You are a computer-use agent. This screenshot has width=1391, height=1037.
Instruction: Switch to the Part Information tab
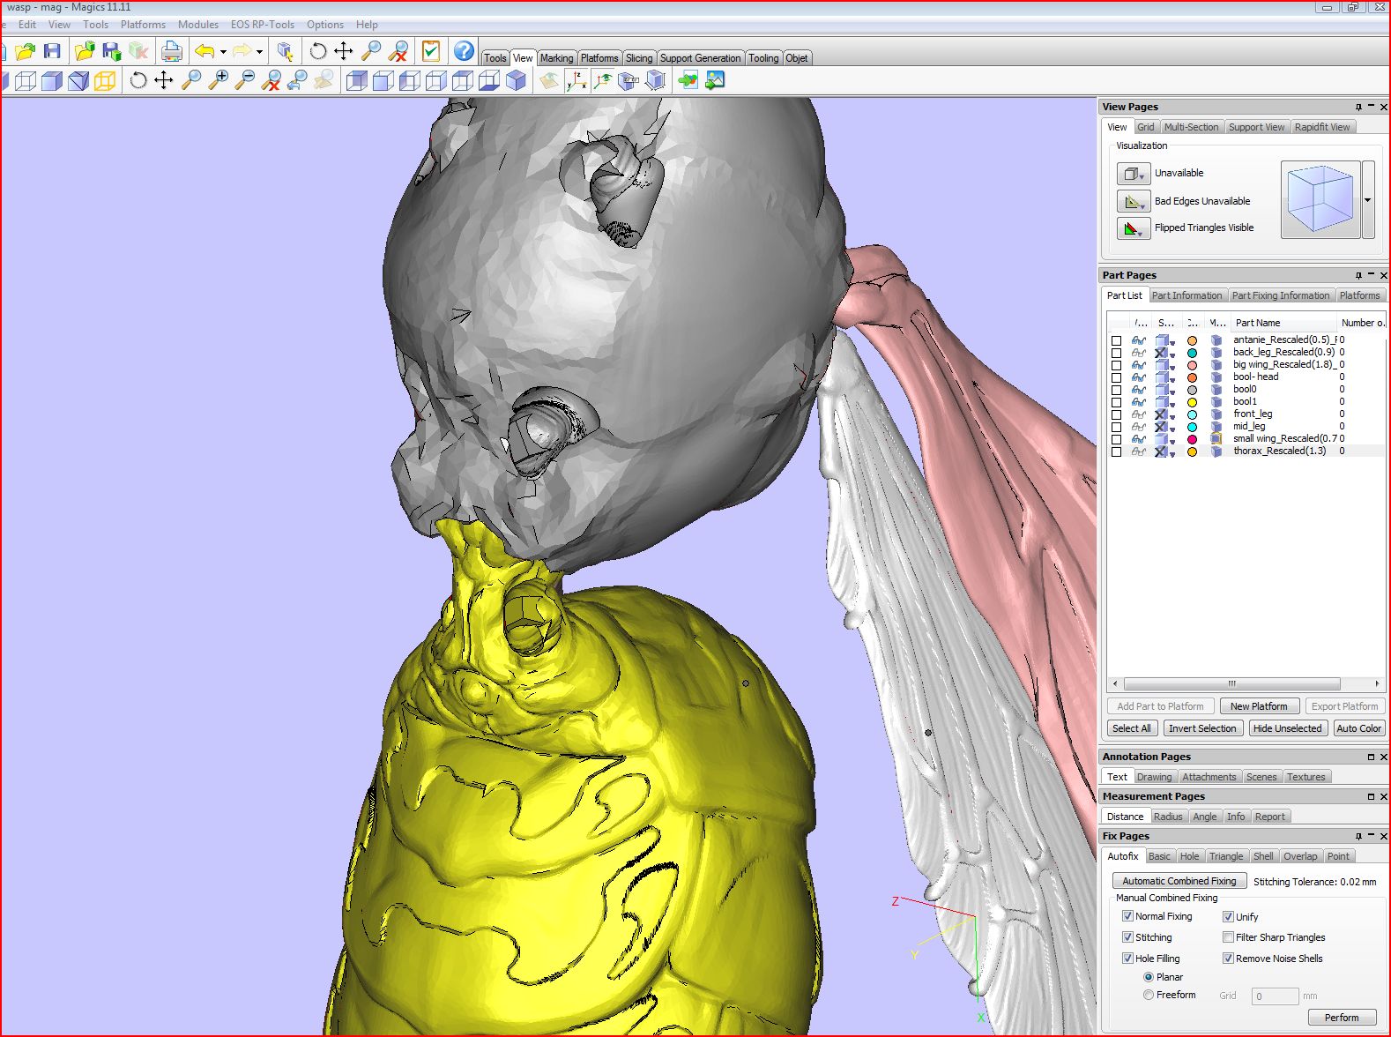point(1186,295)
